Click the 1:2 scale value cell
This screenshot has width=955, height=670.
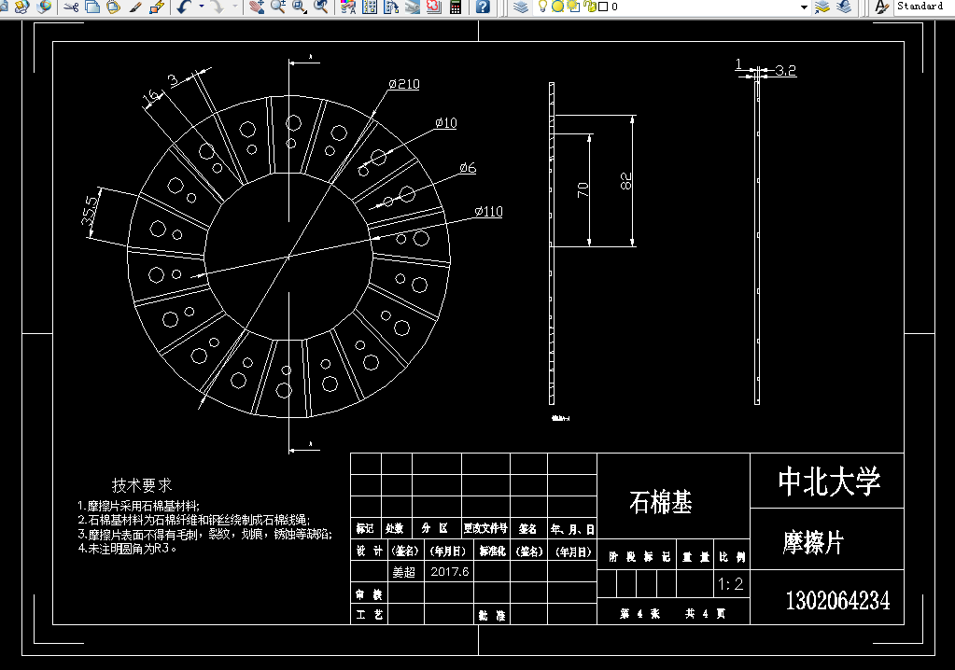(x=731, y=584)
